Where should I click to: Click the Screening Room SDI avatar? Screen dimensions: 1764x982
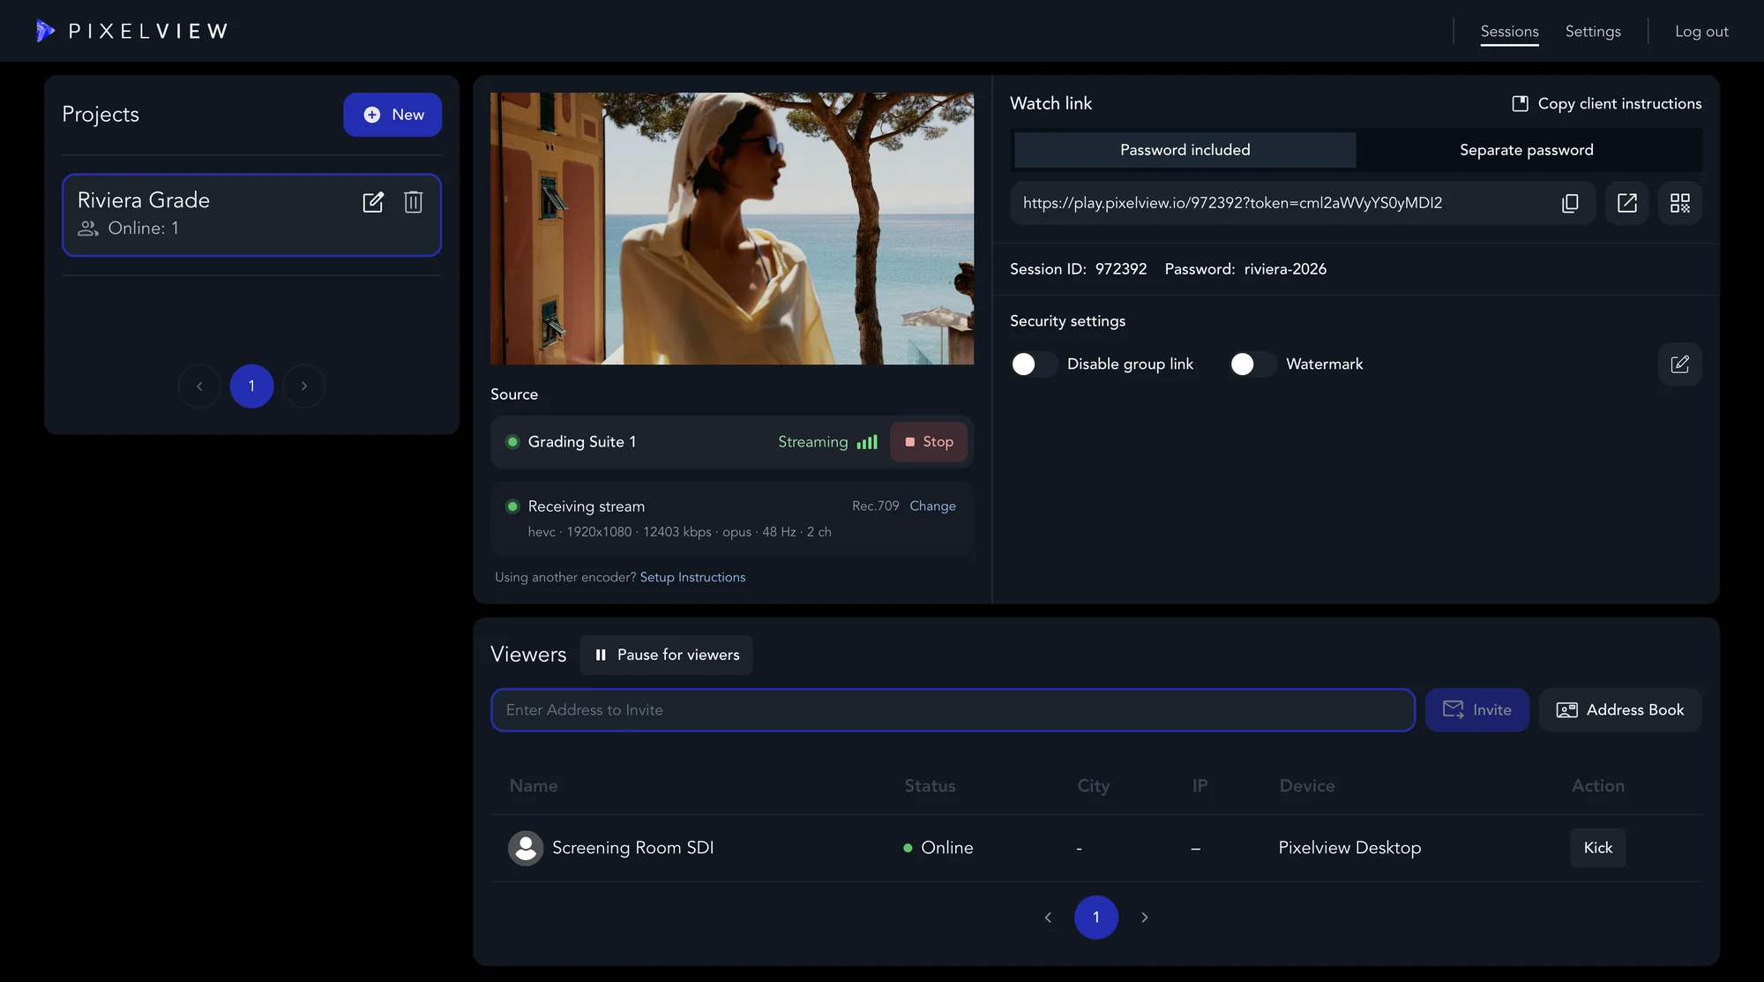click(x=526, y=848)
